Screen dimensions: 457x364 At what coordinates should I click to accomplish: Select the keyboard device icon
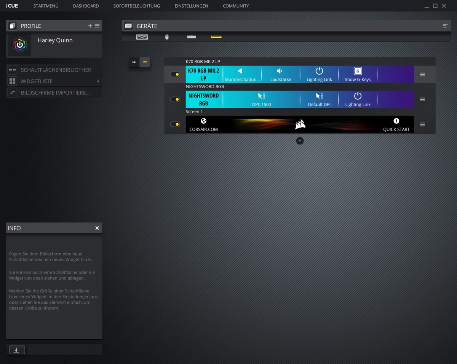142,37
